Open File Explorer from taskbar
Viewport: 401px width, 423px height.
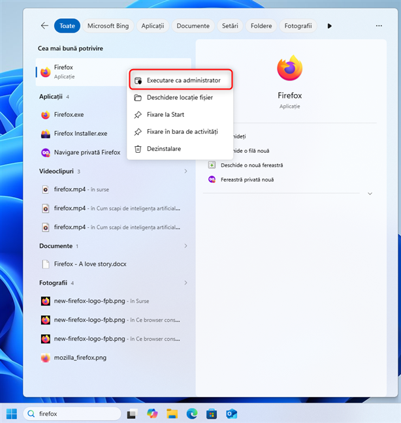(172, 414)
